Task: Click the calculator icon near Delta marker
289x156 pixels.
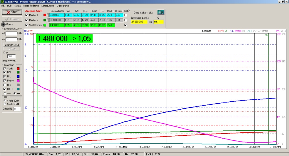Action: [161, 12]
